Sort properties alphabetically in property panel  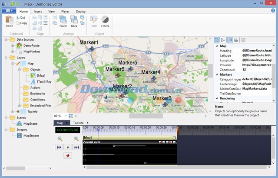[x=224, y=40]
